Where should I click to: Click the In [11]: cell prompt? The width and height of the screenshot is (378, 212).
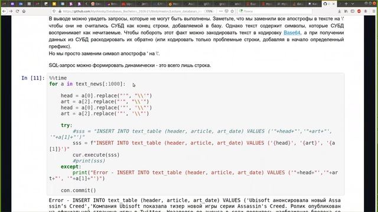(33, 78)
